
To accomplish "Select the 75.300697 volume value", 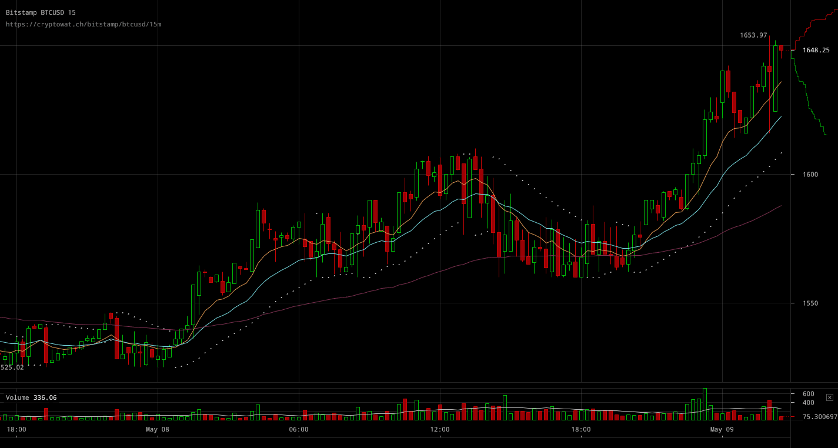I will pyautogui.click(x=820, y=417).
